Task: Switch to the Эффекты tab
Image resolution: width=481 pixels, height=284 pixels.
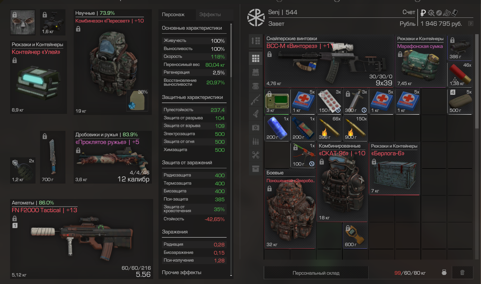Action: click(210, 15)
